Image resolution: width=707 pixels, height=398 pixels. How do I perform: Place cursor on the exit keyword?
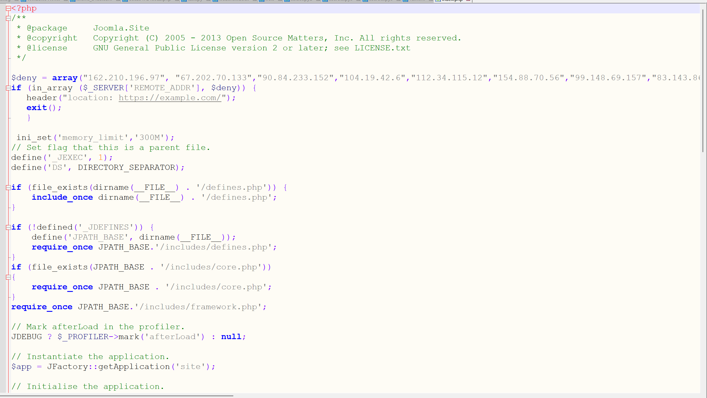pyautogui.click(x=36, y=108)
